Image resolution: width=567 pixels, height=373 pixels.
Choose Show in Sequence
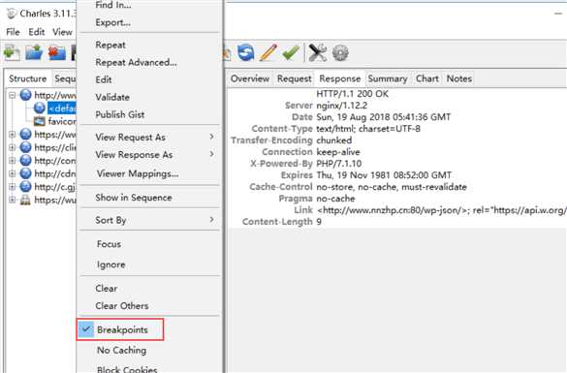(134, 198)
